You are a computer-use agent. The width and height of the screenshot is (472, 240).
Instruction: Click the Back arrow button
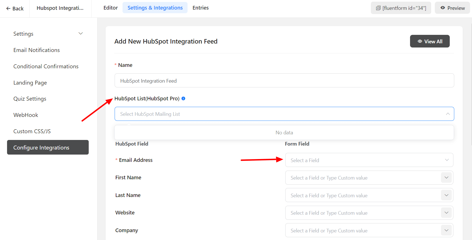(15, 8)
